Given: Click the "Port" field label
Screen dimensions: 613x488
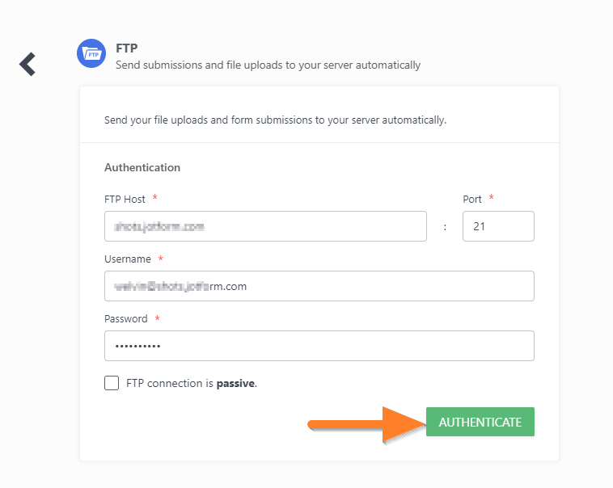Looking at the screenshot, I should [472, 199].
